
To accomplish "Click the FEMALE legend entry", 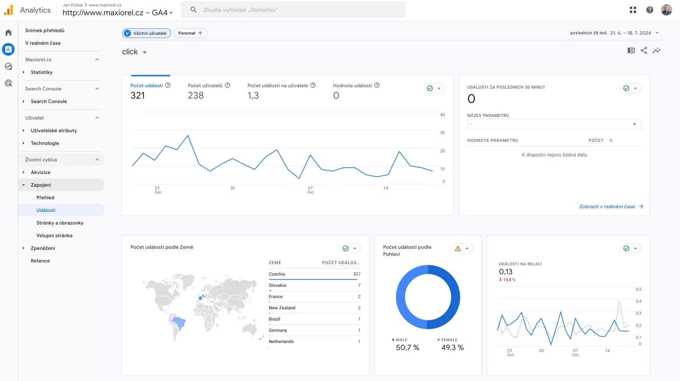I will point(447,340).
